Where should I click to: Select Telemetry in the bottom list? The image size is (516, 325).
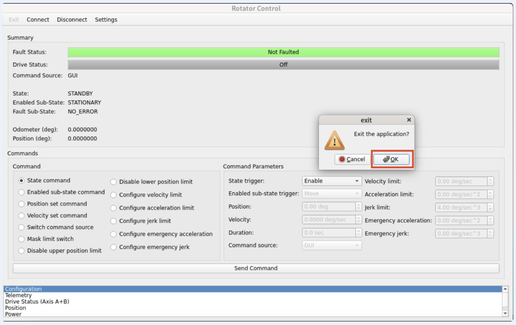click(18, 296)
